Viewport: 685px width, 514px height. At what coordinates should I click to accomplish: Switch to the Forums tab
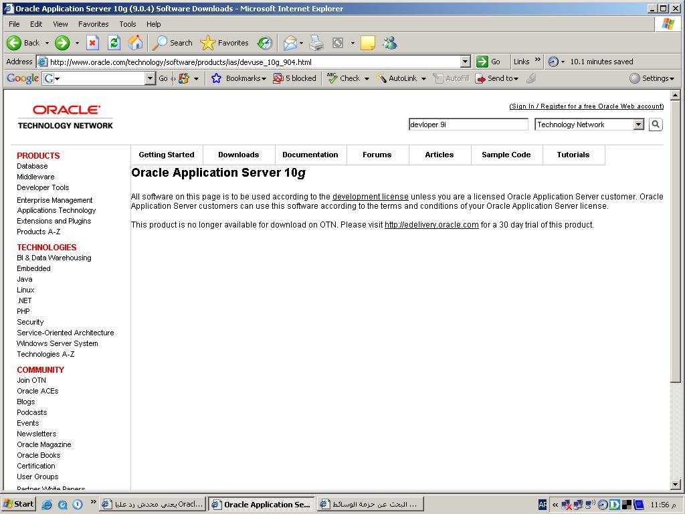pyautogui.click(x=377, y=155)
